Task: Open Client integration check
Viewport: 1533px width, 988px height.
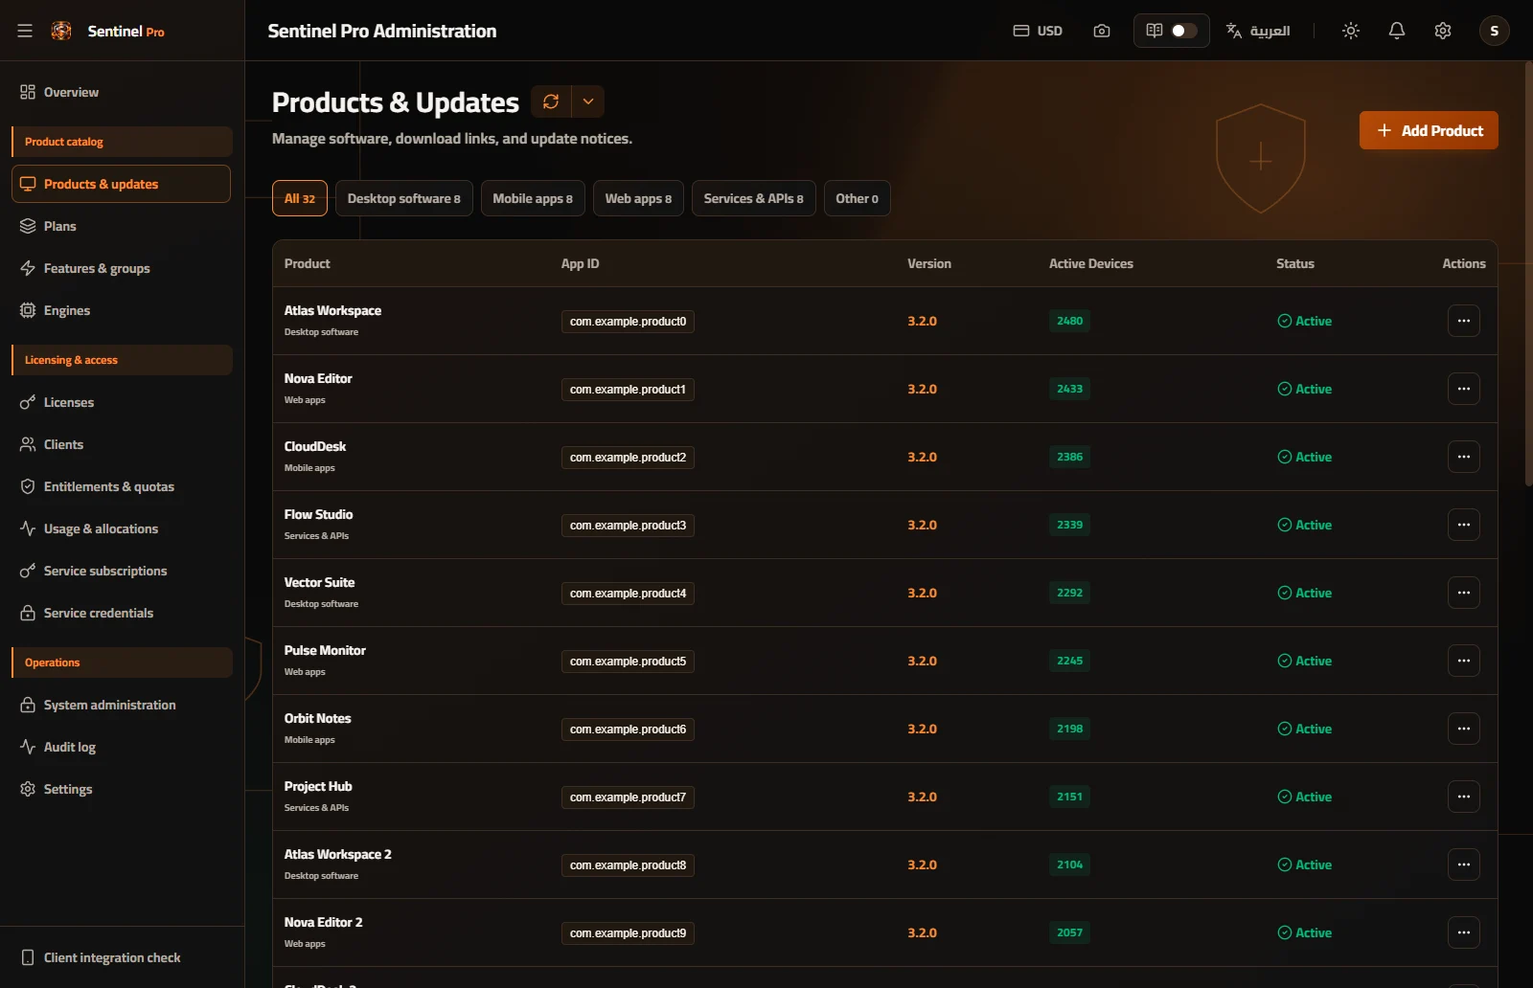Action: point(121,957)
